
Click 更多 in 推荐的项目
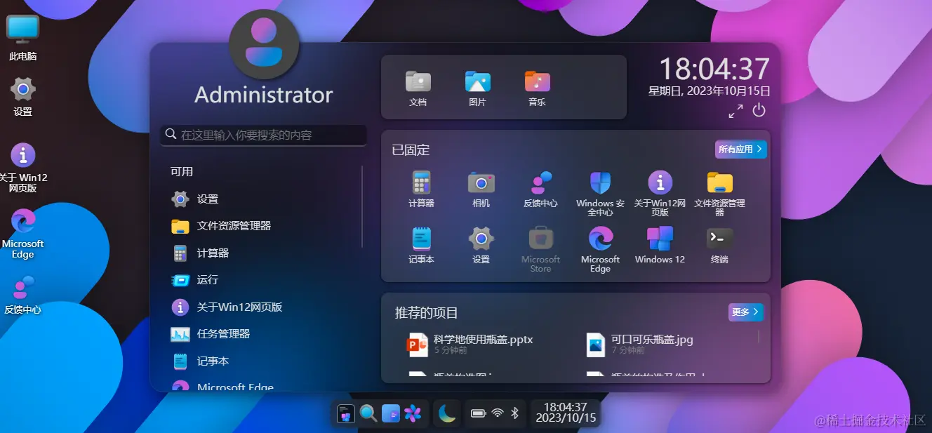click(x=746, y=312)
